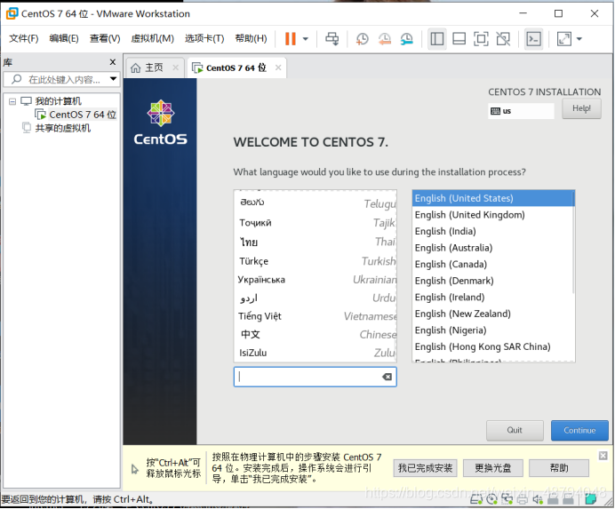
Task: Click Send Ctrl+Alt+Del toolbar icon
Action: (x=332, y=38)
